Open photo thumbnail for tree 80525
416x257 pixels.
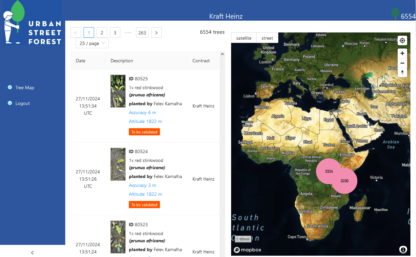(118, 91)
